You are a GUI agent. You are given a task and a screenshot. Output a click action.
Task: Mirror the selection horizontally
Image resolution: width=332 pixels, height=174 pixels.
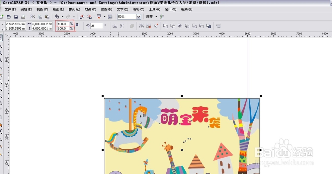115,26
